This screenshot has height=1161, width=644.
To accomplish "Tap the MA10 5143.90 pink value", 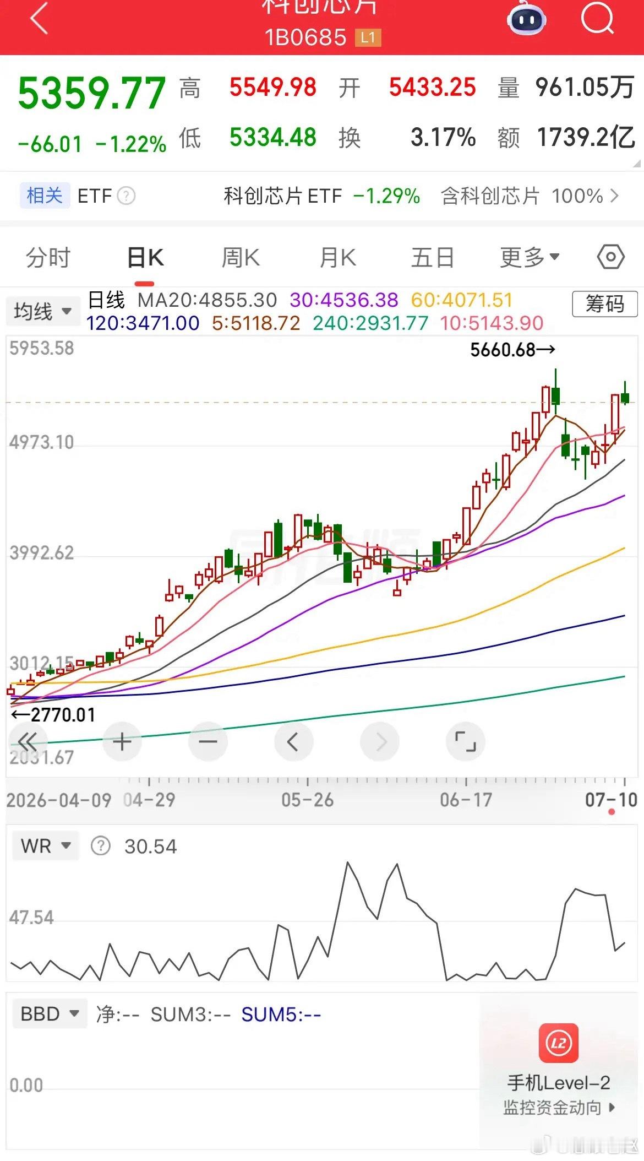I will (x=492, y=323).
